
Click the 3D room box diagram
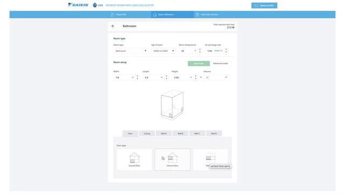[x=172, y=105]
